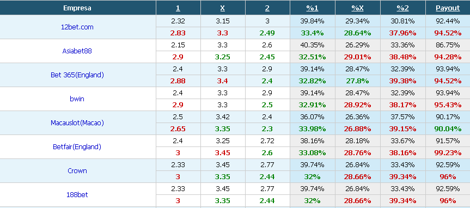Open the bwin company link
Screen dimensions: 470x208
pos(77,99)
